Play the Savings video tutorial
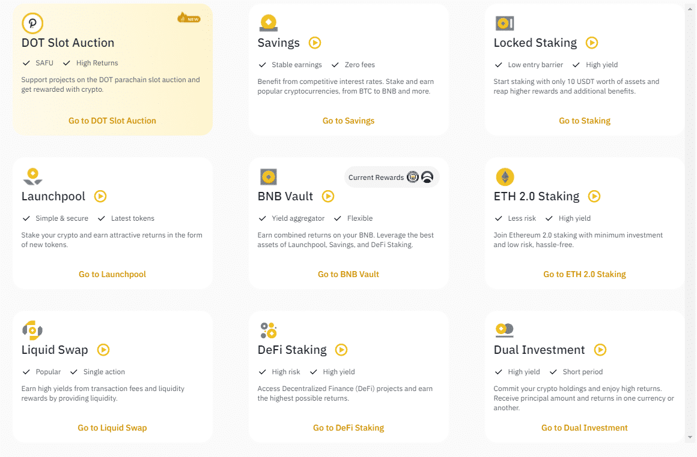This screenshot has width=697, height=457. coord(315,43)
